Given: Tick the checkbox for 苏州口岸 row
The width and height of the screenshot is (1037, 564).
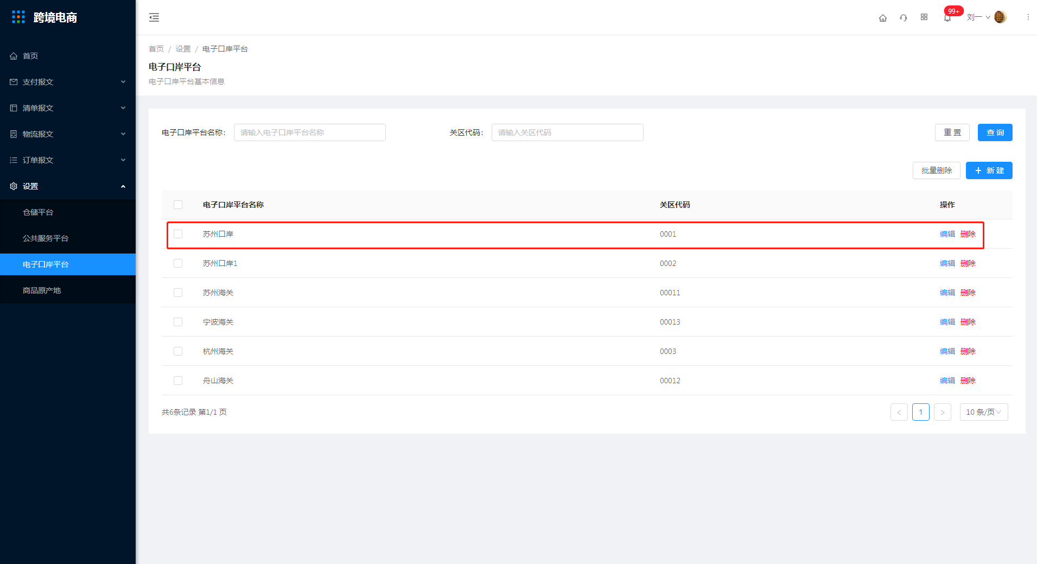Looking at the screenshot, I should pyautogui.click(x=178, y=234).
